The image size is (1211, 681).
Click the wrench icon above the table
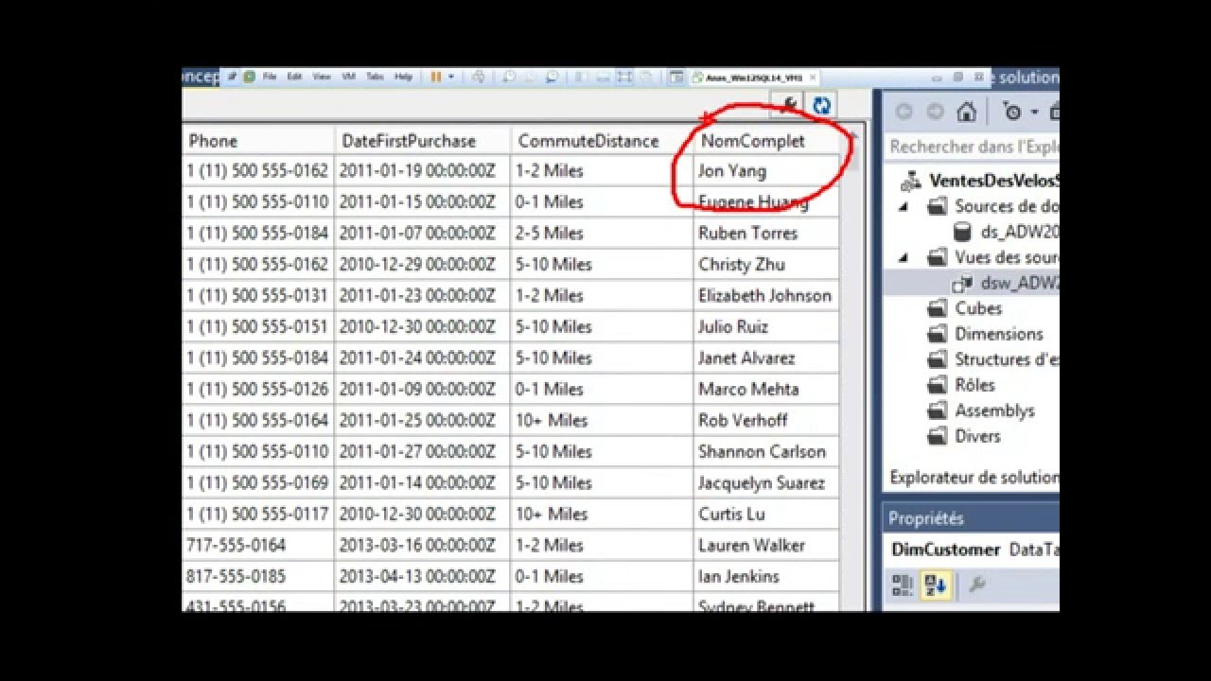tap(787, 105)
